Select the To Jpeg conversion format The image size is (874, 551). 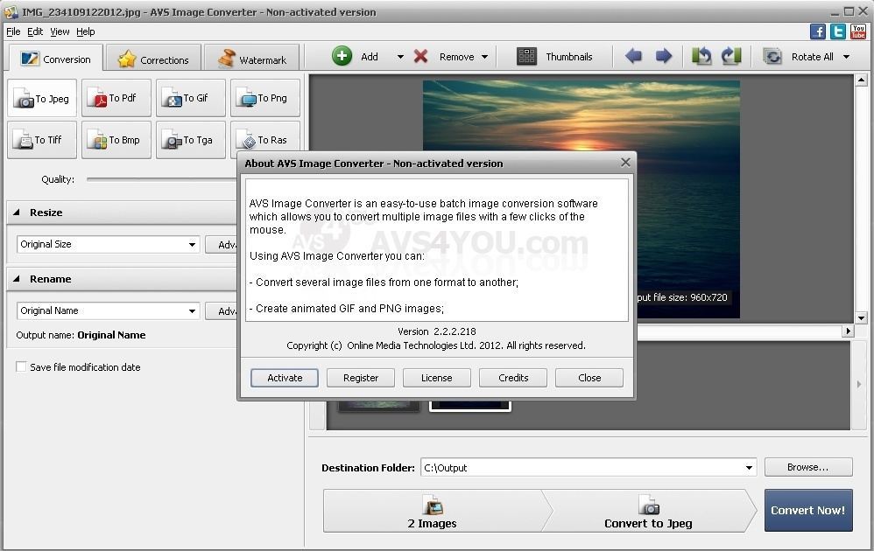coord(41,98)
